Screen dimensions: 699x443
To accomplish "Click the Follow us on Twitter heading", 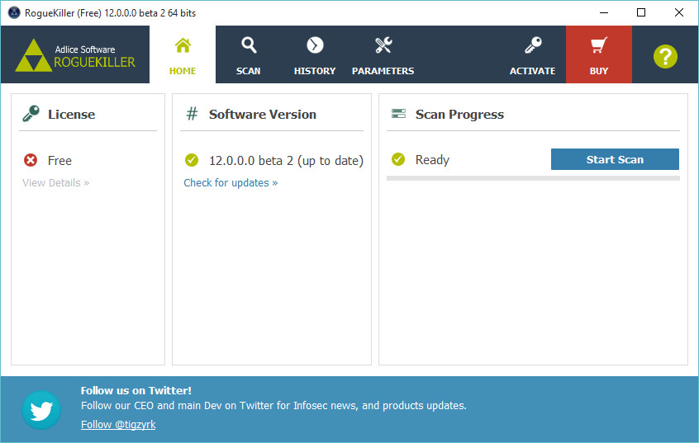I will [x=136, y=390].
